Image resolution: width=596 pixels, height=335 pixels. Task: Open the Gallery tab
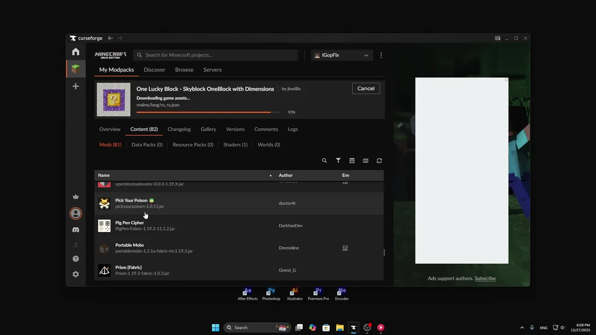[208, 129]
